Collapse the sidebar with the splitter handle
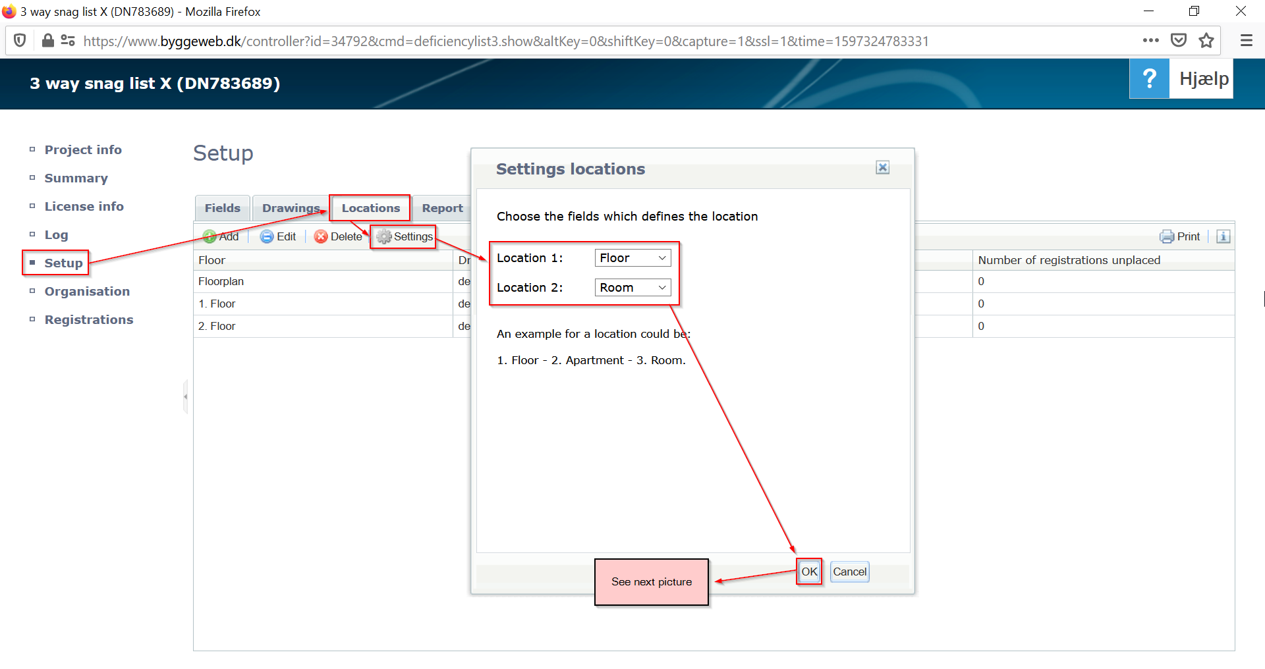 (x=185, y=396)
